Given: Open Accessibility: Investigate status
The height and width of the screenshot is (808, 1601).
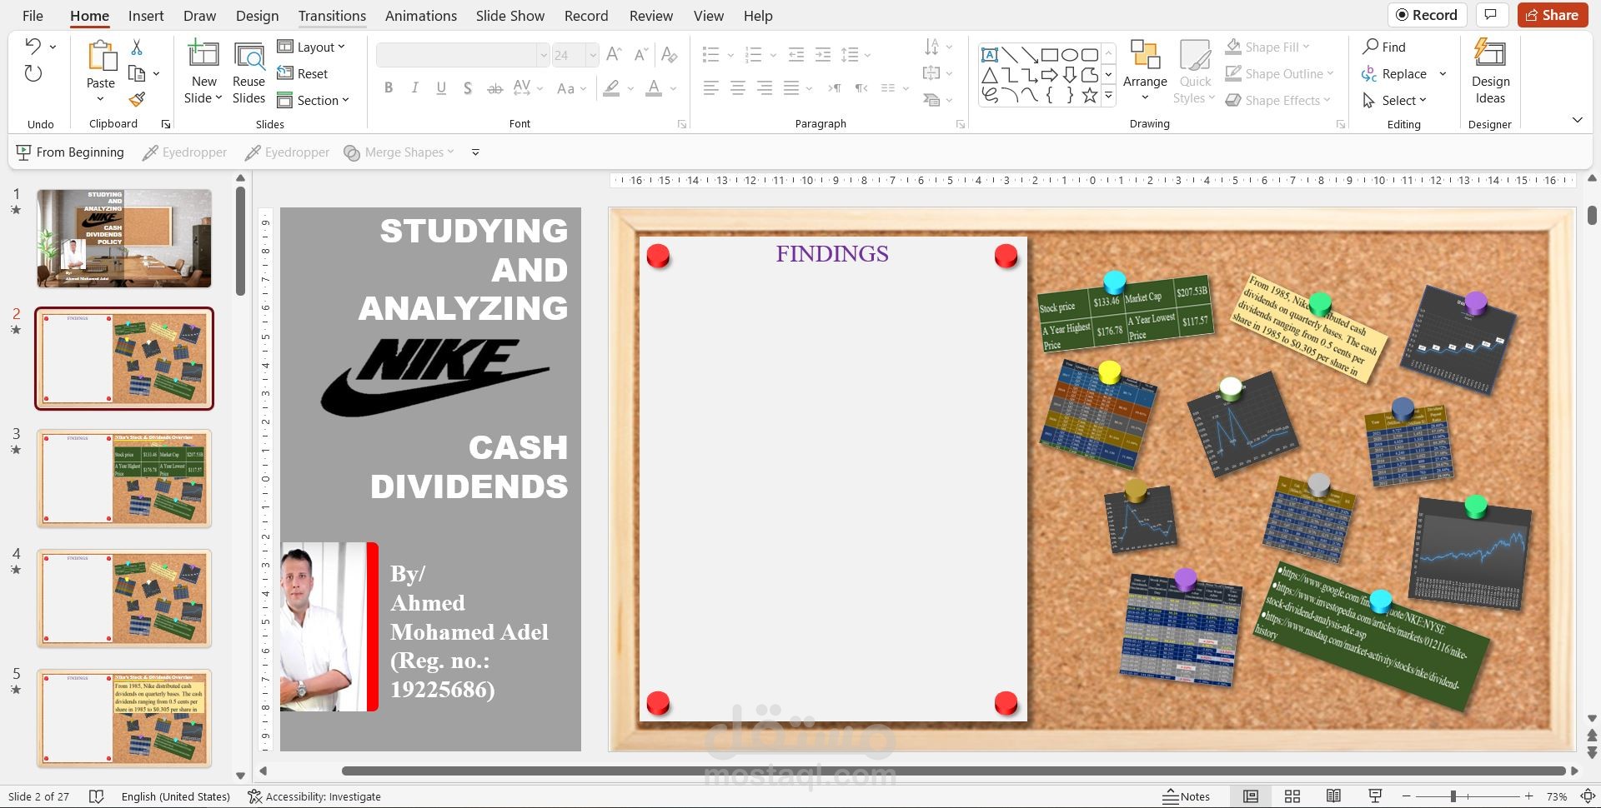Looking at the screenshot, I should pos(314,796).
